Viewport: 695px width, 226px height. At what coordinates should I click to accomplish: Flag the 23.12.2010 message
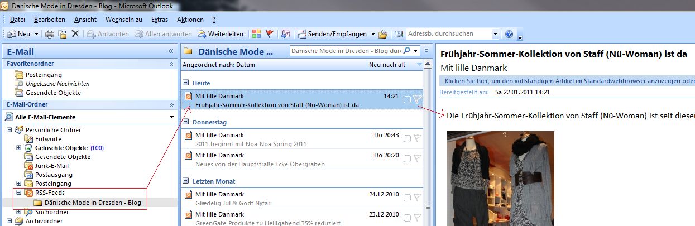coord(418,218)
